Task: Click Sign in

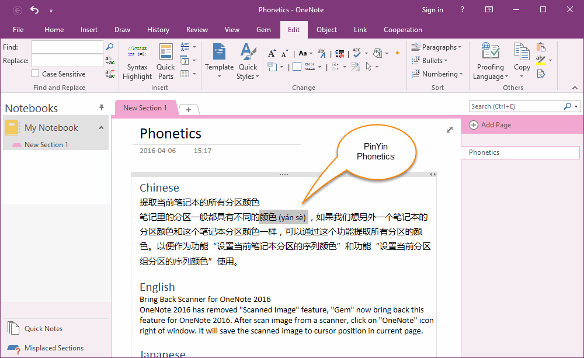Action: click(x=432, y=10)
